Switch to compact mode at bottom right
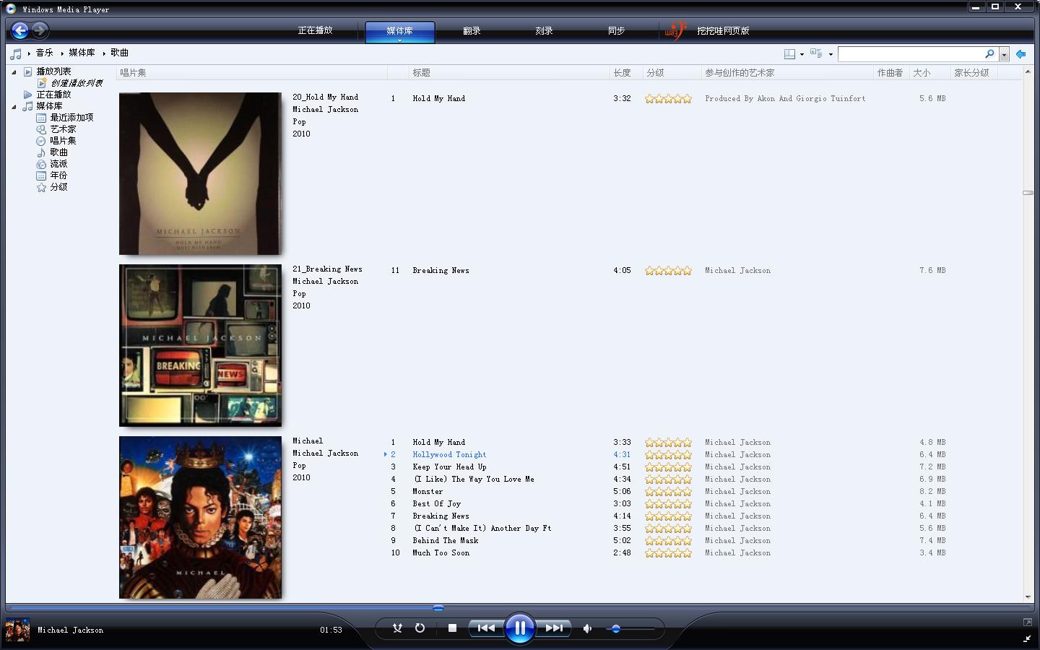The height and width of the screenshot is (650, 1040). [1027, 638]
